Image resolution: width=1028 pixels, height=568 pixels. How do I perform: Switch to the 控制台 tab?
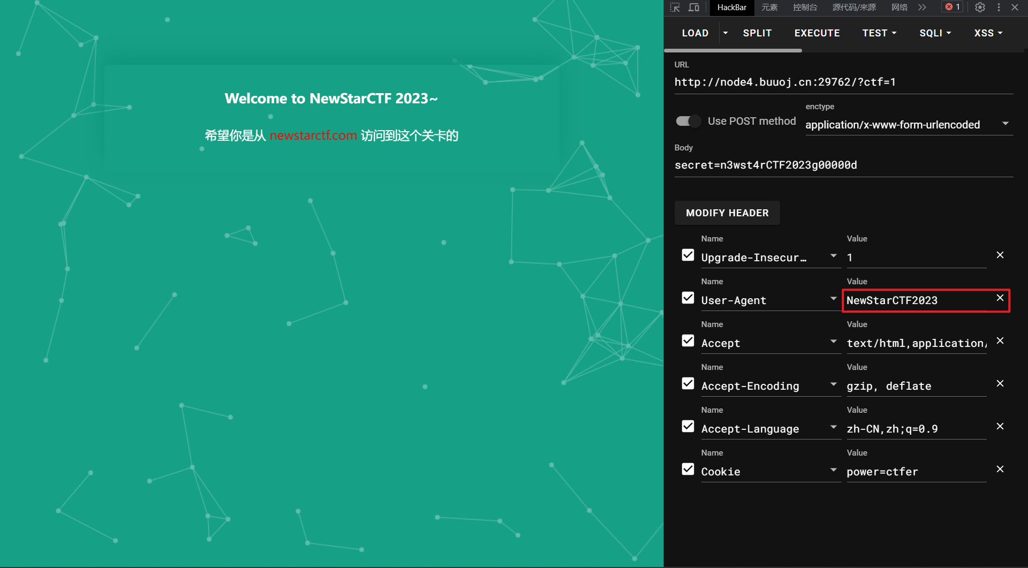click(805, 7)
